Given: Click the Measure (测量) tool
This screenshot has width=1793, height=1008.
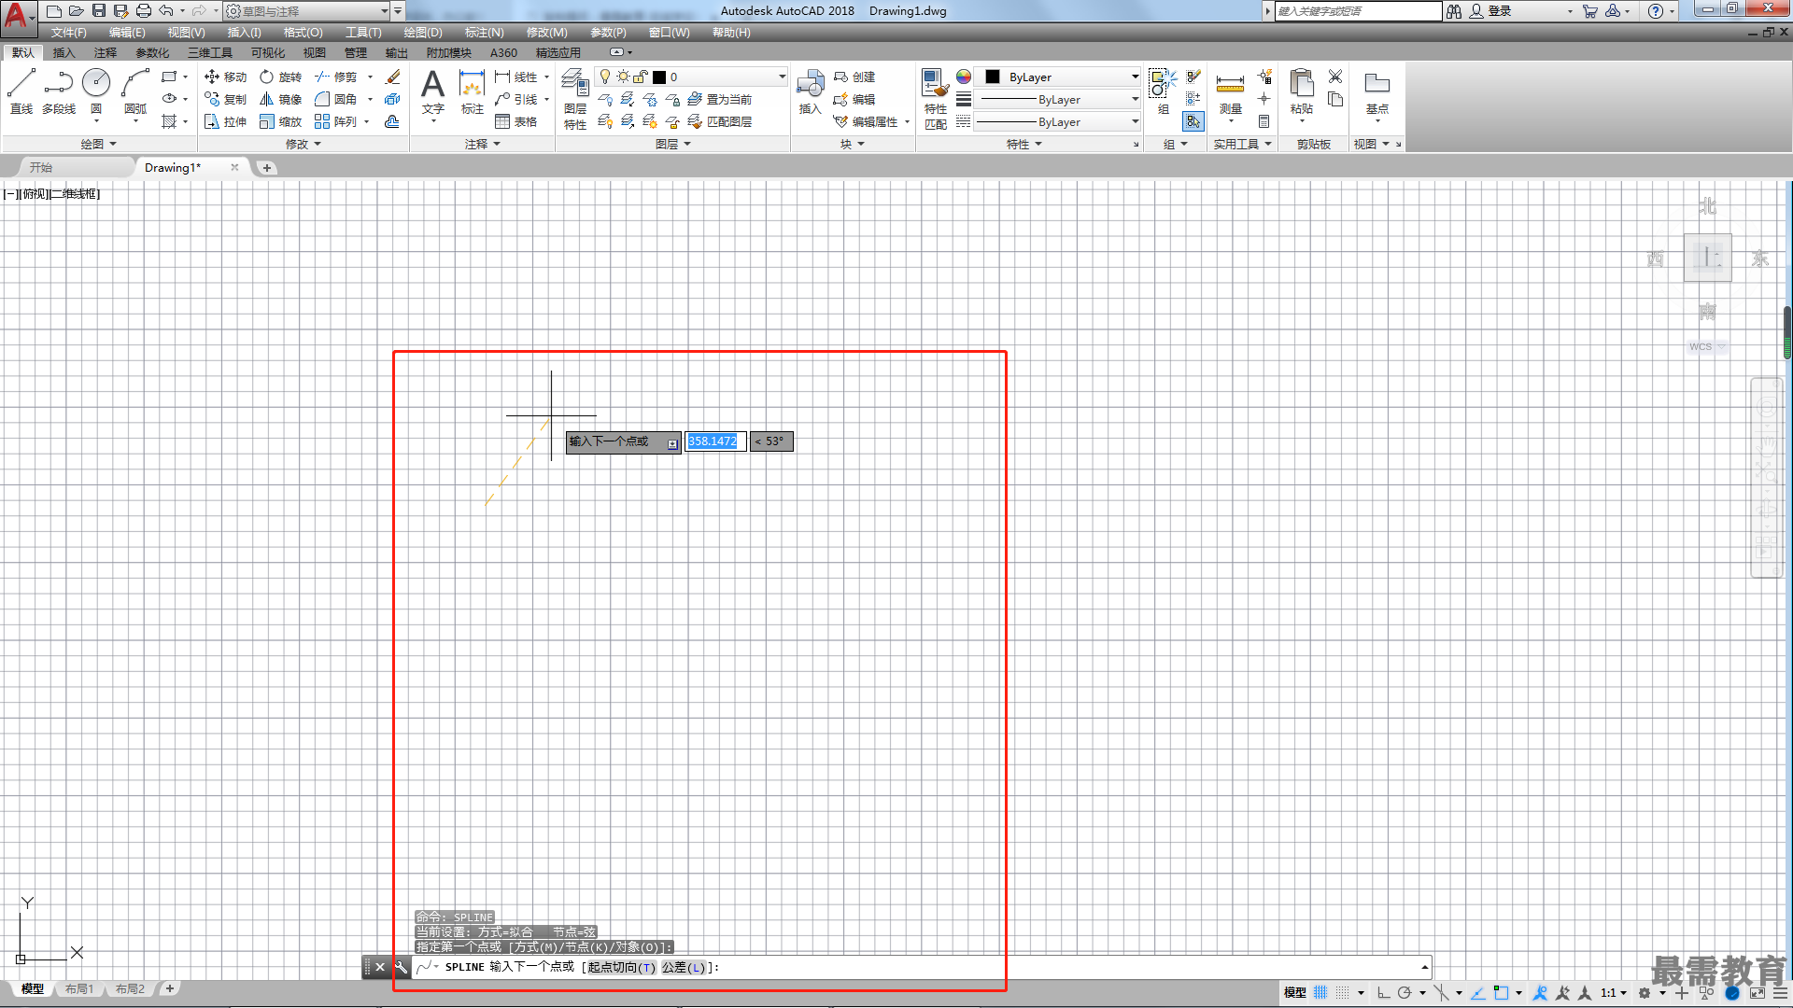Looking at the screenshot, I should click(1230, 91).
